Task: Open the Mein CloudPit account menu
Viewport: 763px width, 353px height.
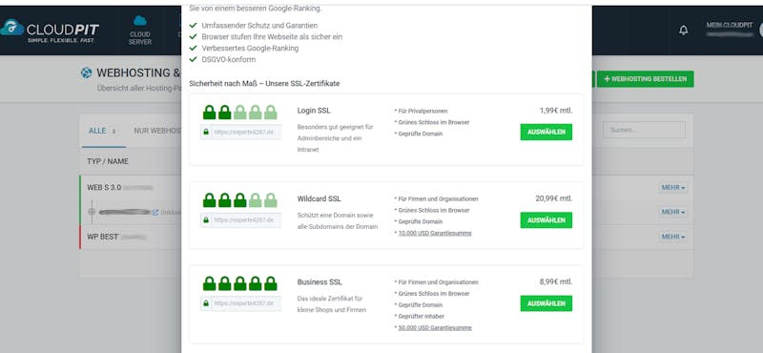Action: [x=730, y=30]
